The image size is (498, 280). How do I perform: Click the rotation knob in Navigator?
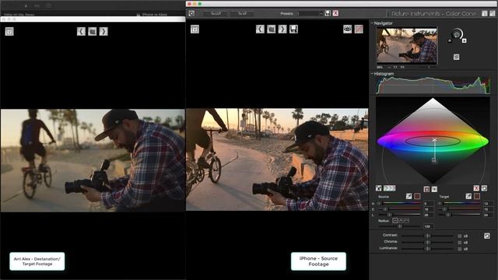pos(457,33)
